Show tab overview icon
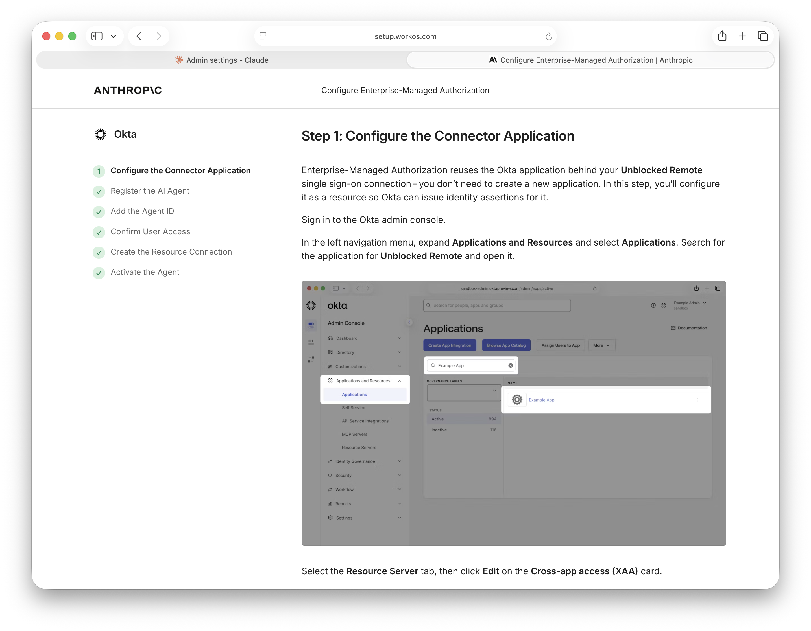811x631 pixels. 763,36
